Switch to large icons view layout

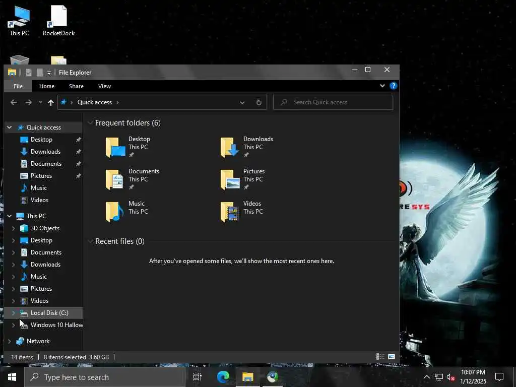coord(391,357)
